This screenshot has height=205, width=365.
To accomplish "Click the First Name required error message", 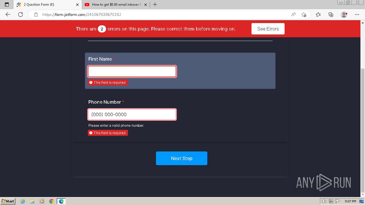I will click(x=108, y=83).
